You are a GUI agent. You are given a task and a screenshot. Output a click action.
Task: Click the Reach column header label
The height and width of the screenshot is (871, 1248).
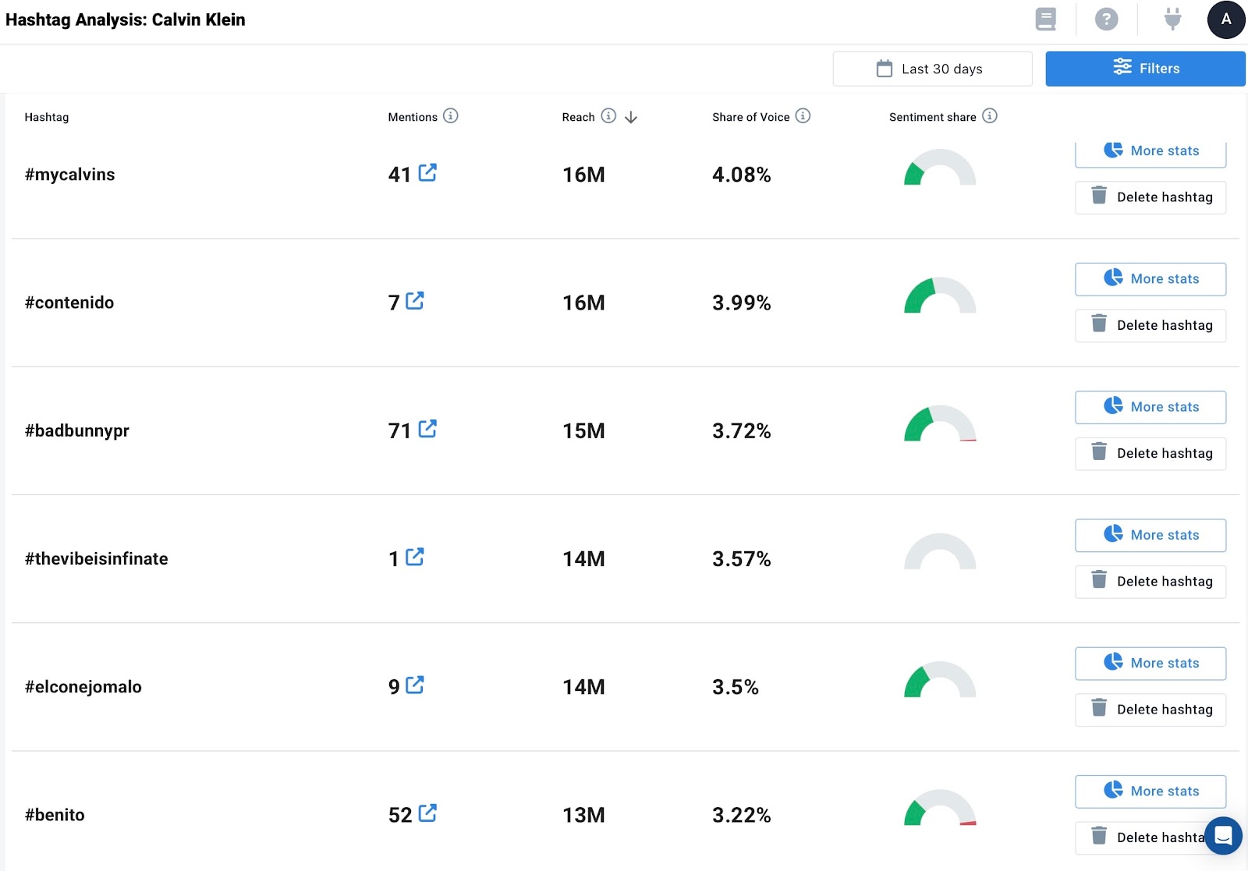pyautogui.click(x=578, y=117)
